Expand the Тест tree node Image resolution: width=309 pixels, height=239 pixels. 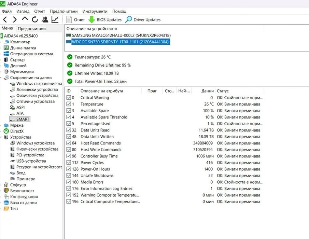1,209
